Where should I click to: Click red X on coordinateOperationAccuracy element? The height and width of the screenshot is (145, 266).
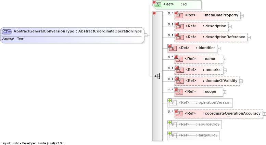(x=176, y=111)
